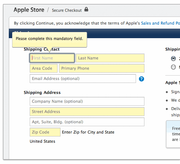Select the Area Code field
Viewport: 180px width, 164px height.
[x=44, y=68]
